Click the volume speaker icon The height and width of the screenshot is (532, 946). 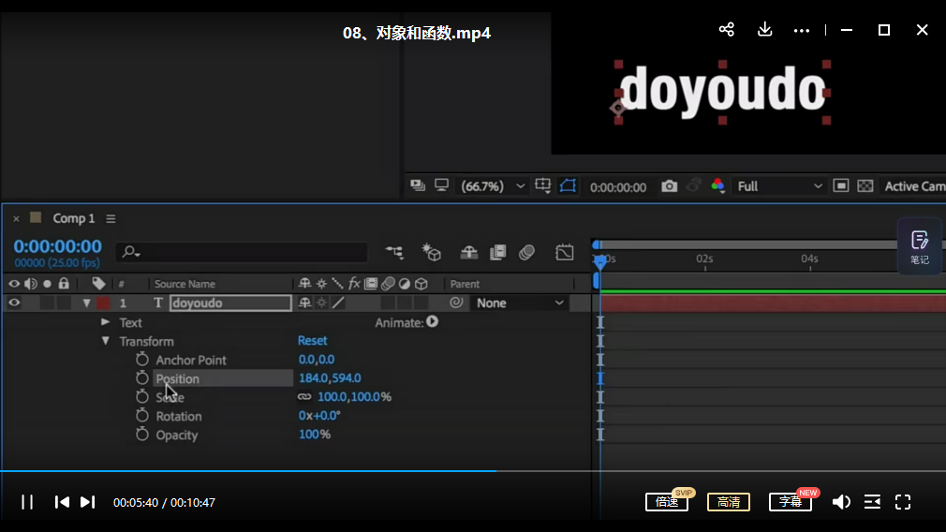click(x=841, y=502)
